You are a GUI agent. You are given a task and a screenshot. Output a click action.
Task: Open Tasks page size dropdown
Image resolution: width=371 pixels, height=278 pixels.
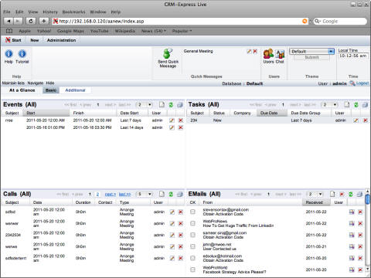pyautogui.click(x=329, y=104)
